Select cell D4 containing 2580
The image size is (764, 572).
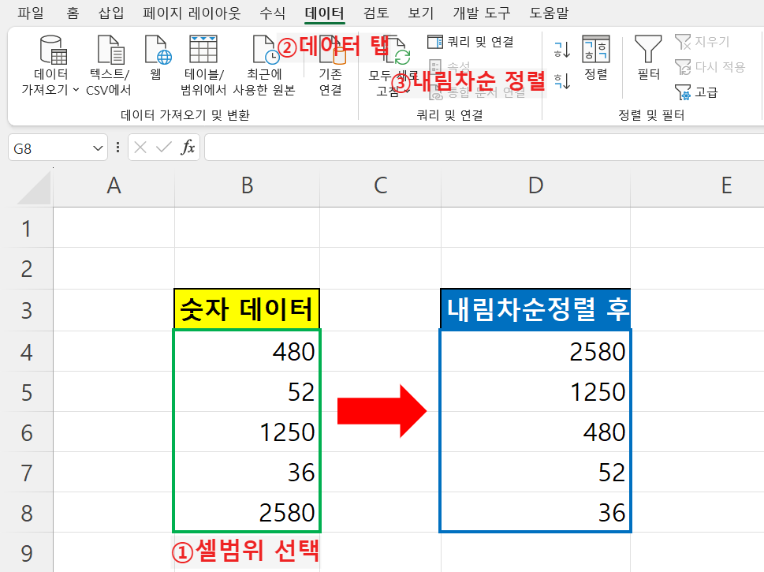[x=535, y=351]
